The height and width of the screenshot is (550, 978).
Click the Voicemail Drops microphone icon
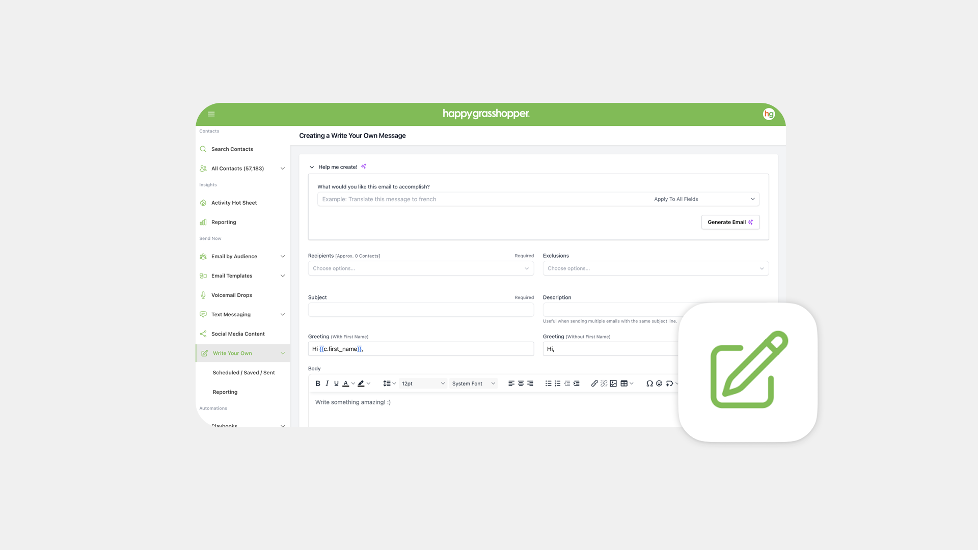coord(203,295)
